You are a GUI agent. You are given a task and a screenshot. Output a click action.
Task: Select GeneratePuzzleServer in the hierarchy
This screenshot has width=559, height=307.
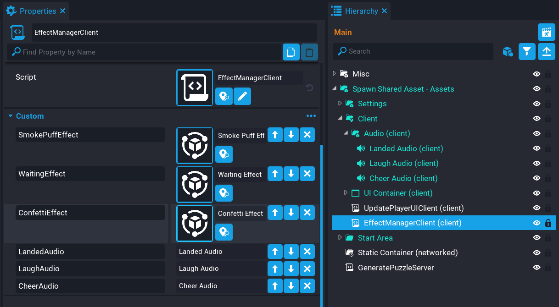396,268
